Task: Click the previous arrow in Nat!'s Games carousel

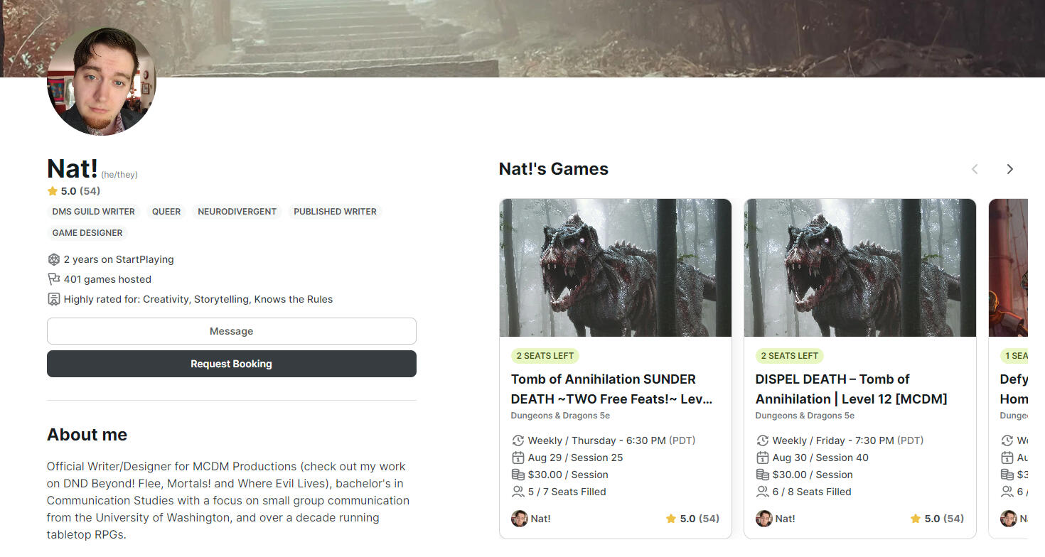Action: pos(975,169)
